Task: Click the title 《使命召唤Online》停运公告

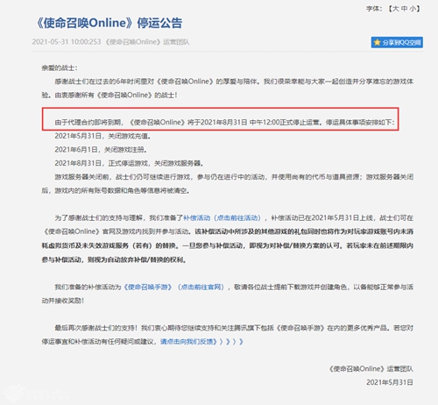Action: point(109,23)
